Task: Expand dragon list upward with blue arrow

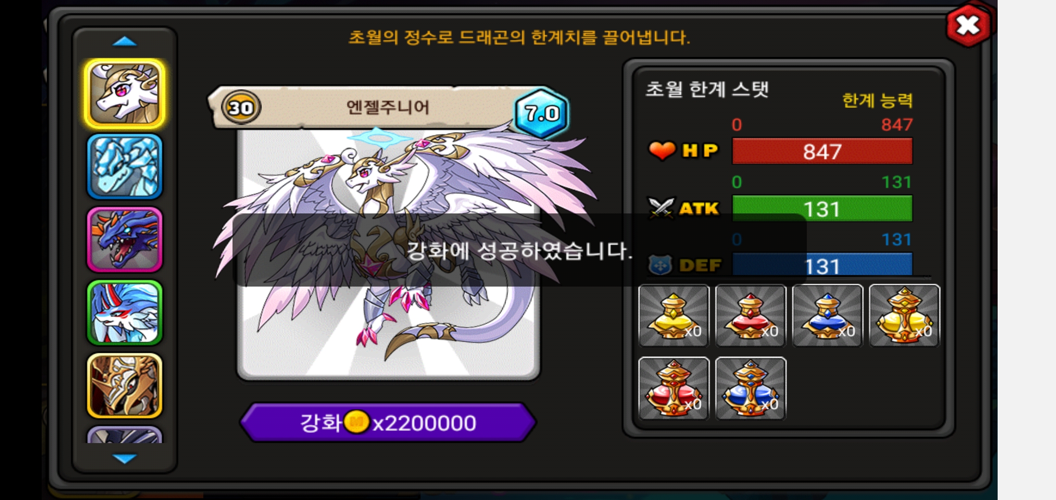Action: click(x=125, y=42)
